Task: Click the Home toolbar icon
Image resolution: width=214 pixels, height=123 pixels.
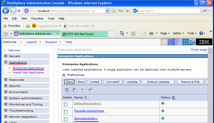Action: coord(122,33)
